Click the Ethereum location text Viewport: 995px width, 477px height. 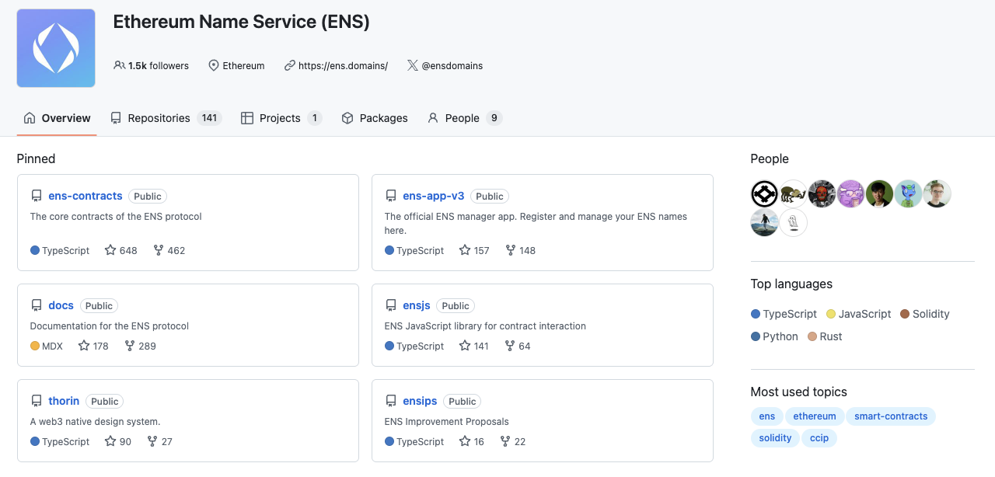[x=243, y=66]
